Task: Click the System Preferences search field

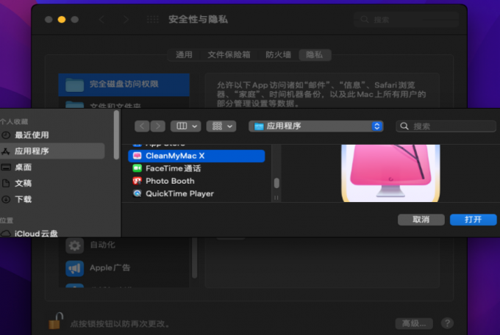Action: (406, 20)
